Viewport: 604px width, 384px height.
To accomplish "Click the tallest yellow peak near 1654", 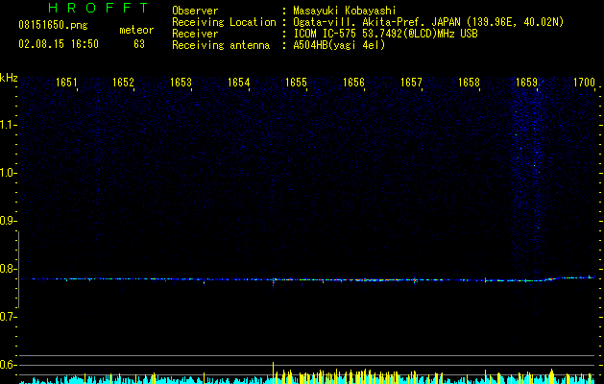I will coord(273,372).
